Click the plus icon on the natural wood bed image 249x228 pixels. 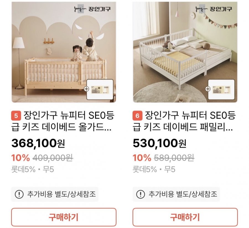[87, 89]
